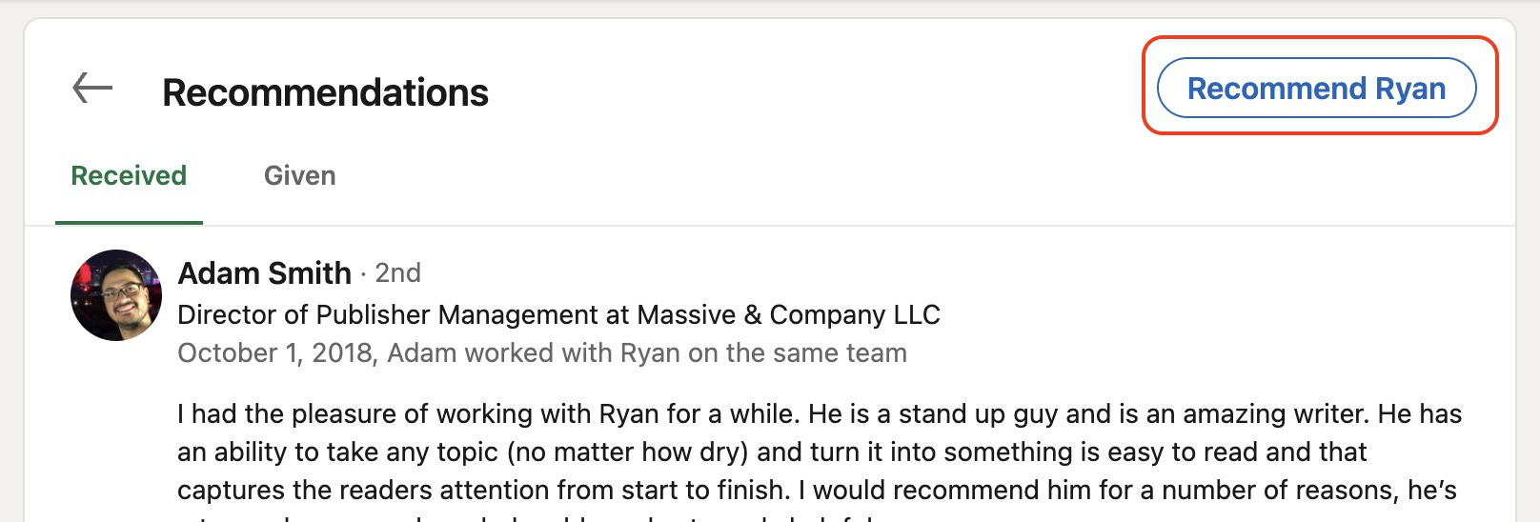Select the Director of Publisher Management text
Image resolution: width=1540 pixels, height=522 pixels.
(387, 315)
